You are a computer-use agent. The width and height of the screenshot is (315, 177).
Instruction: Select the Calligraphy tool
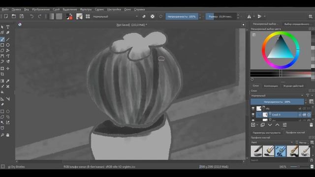pos(8,32)
